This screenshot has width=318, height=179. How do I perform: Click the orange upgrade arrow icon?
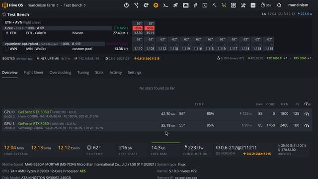(x=156, y=5)
